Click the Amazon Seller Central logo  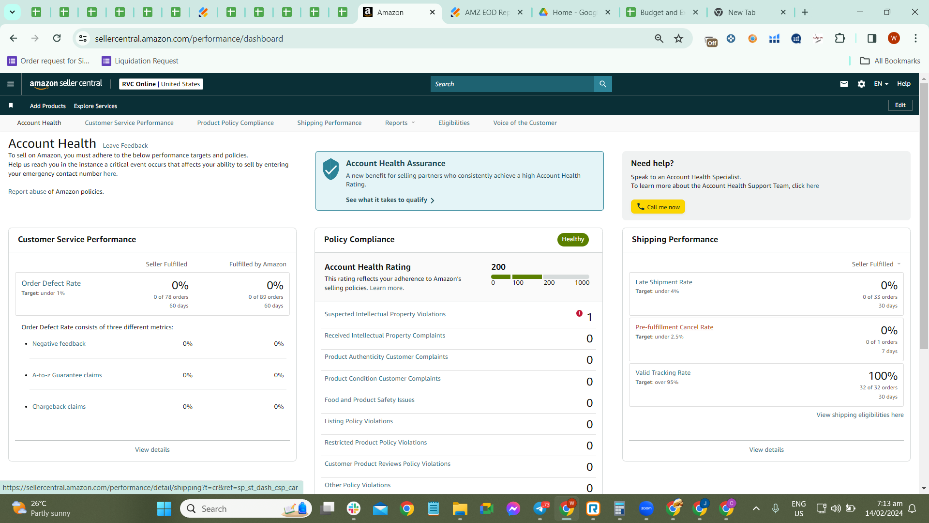[66, 84]
